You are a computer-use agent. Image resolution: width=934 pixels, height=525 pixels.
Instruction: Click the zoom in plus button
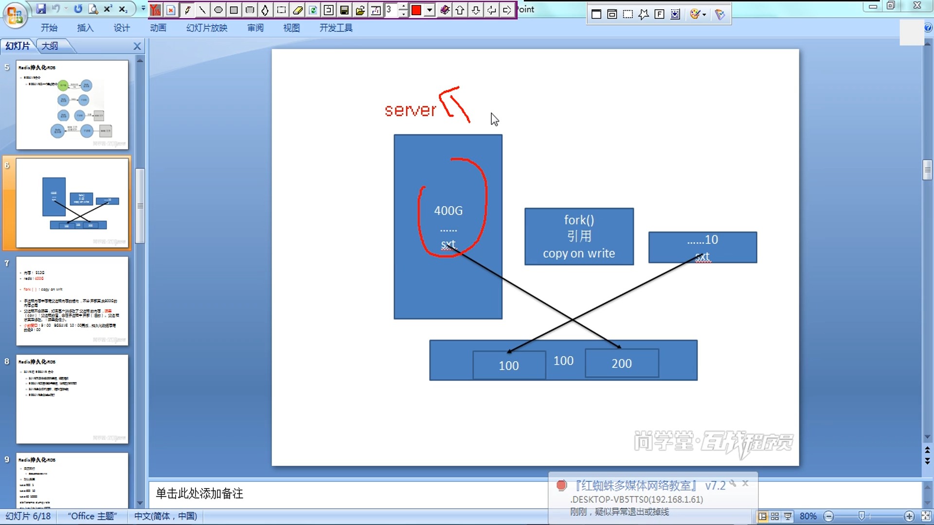point(909,516)
